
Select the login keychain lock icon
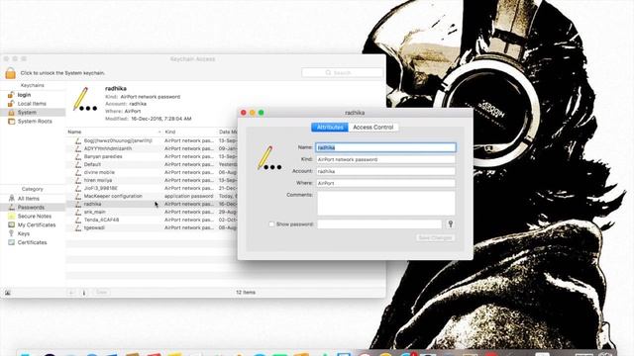click(11, 95)
